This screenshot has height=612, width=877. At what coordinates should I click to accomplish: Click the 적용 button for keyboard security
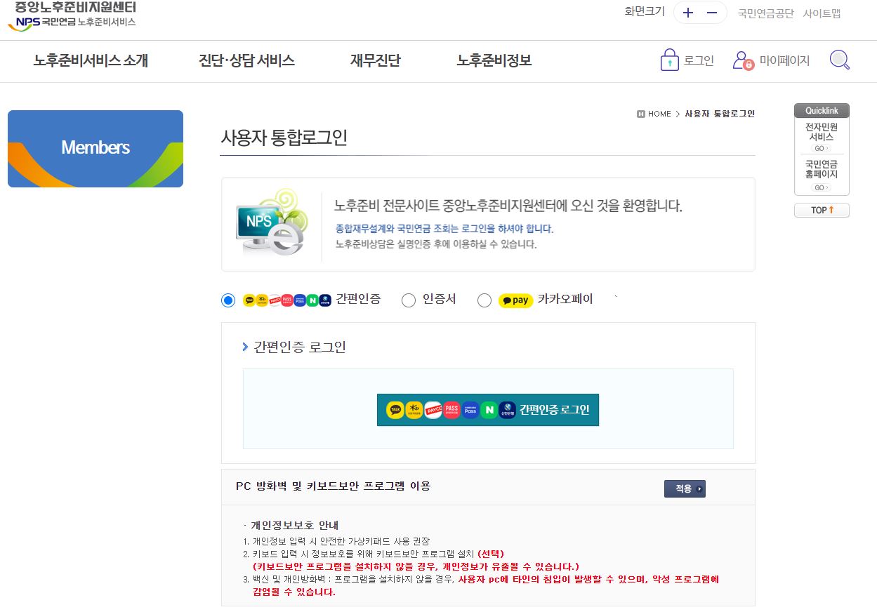(x=685, y=488)
